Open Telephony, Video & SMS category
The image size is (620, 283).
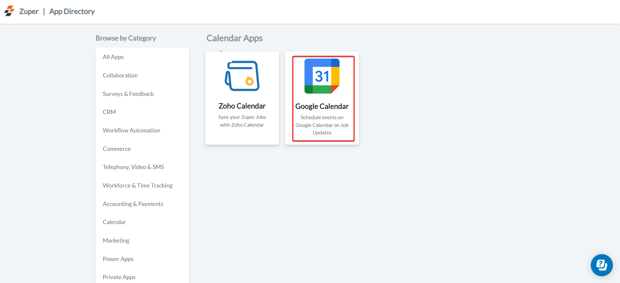click(x=133, y=167)
